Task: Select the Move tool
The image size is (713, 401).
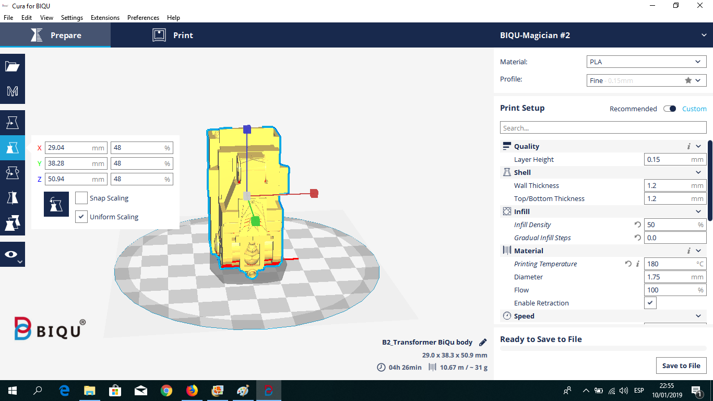Action: [x=13, y=123]
